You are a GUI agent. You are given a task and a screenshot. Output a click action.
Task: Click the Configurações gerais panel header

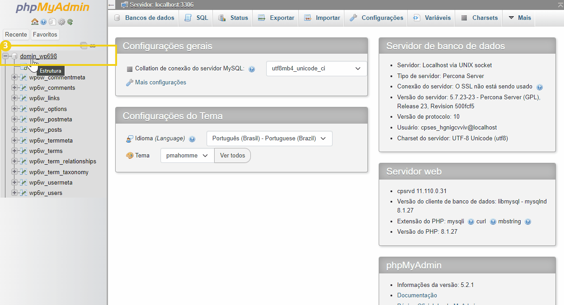[241, 46]
